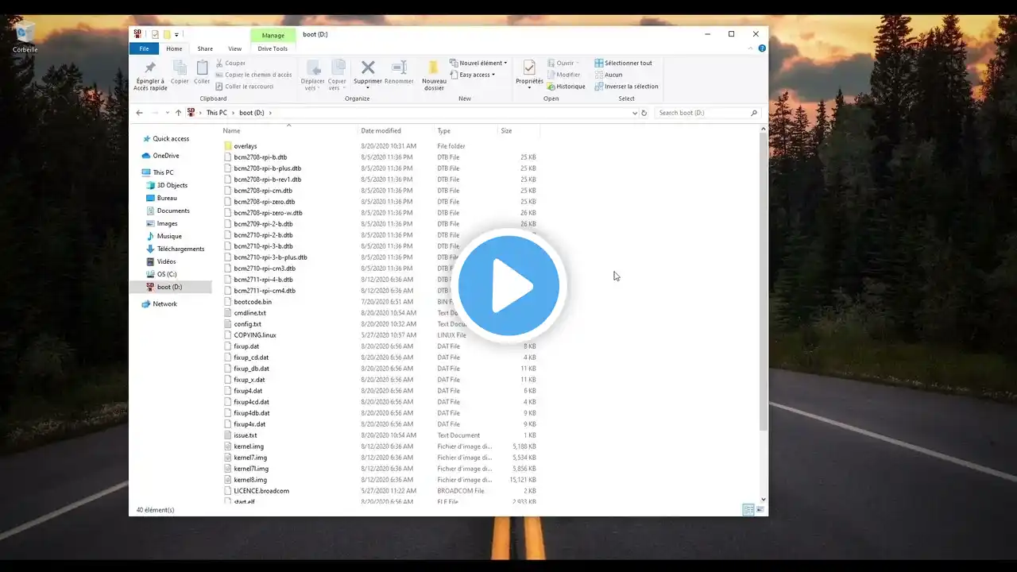Click Modifier in the Open group
The height and width of the screenshot is (572, 1017).
tap(563, 75)
